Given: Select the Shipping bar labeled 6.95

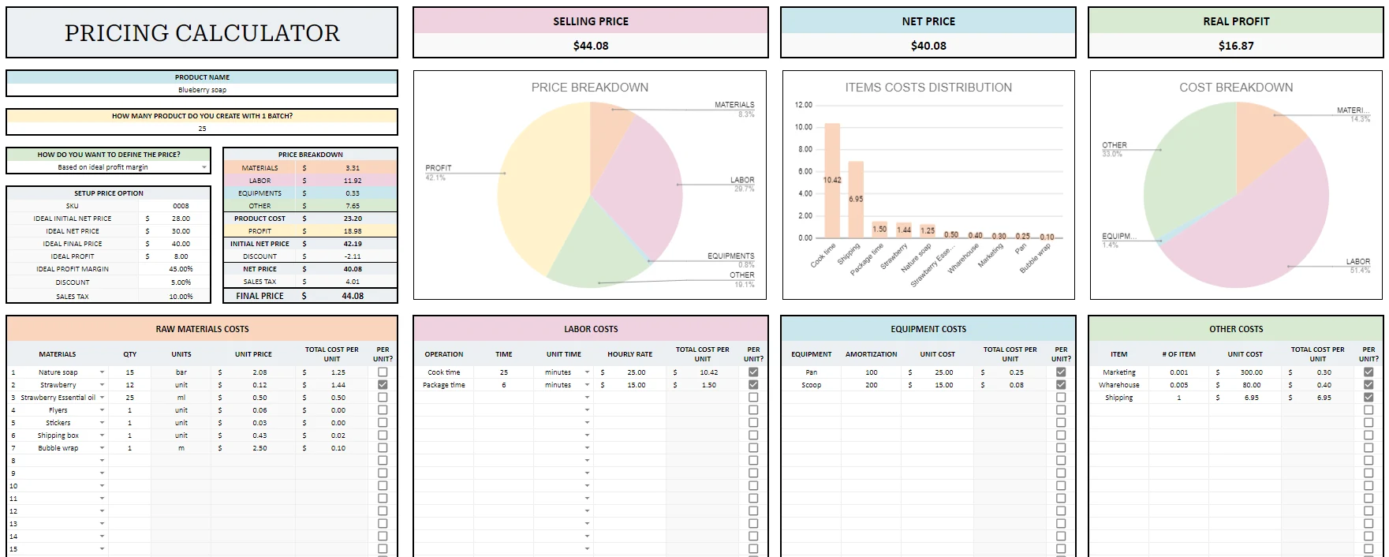Looking at the screenshot, I should pos(856,200).
